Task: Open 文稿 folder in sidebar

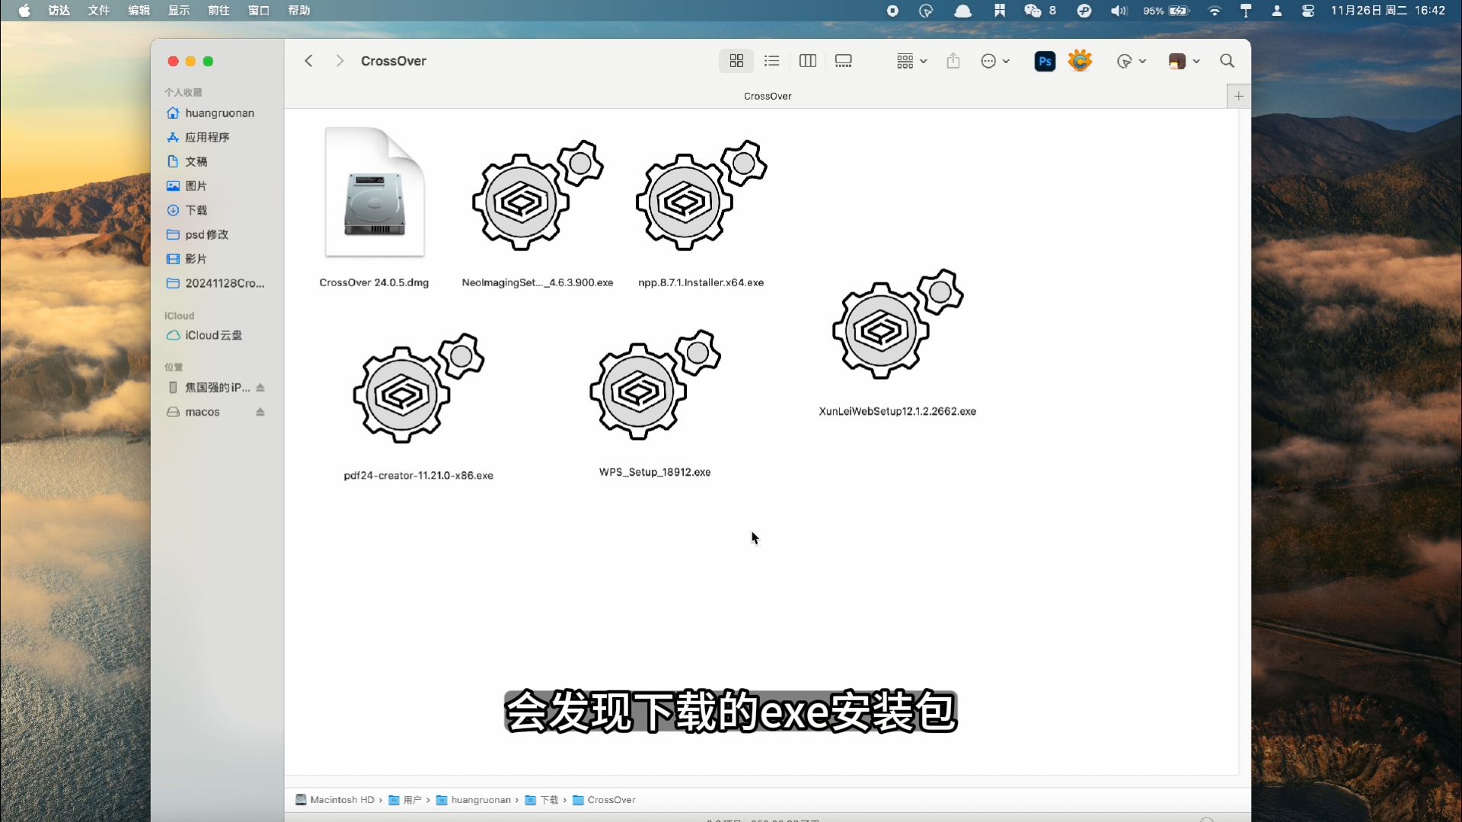Action: click(x=187, y=161)
